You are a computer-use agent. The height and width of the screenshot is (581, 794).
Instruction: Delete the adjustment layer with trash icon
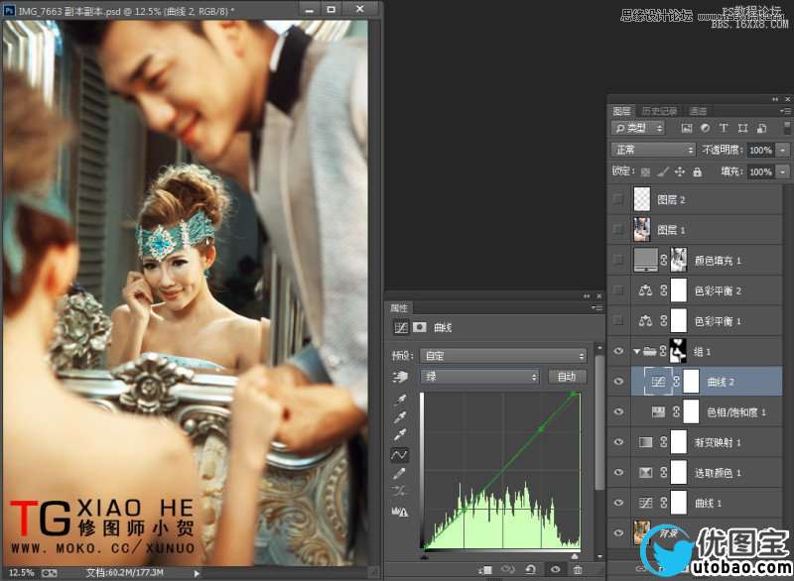578,570
